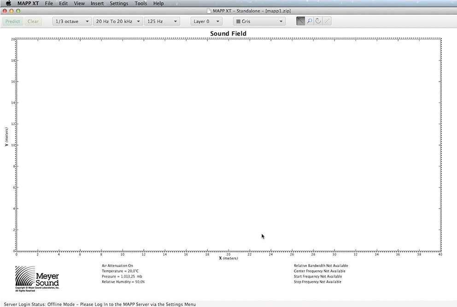Choose the rotate tool icon
The width and height of the screenshot is (457, 307).
[x=318, y=21]
